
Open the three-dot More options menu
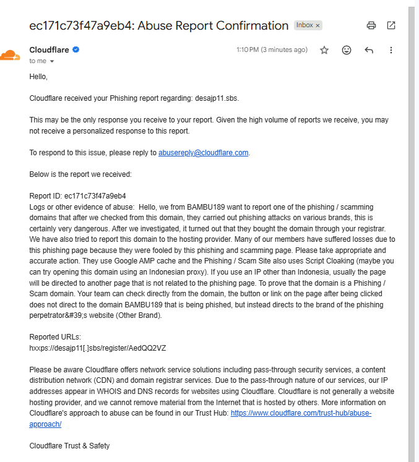391,50
